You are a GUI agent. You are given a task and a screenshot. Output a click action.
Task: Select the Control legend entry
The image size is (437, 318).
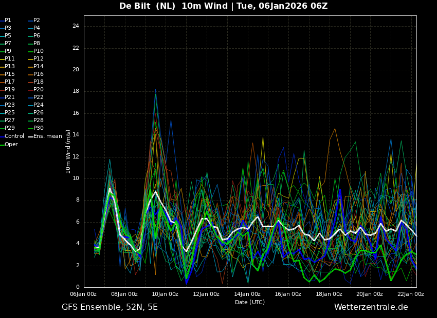tap(12, 136)
